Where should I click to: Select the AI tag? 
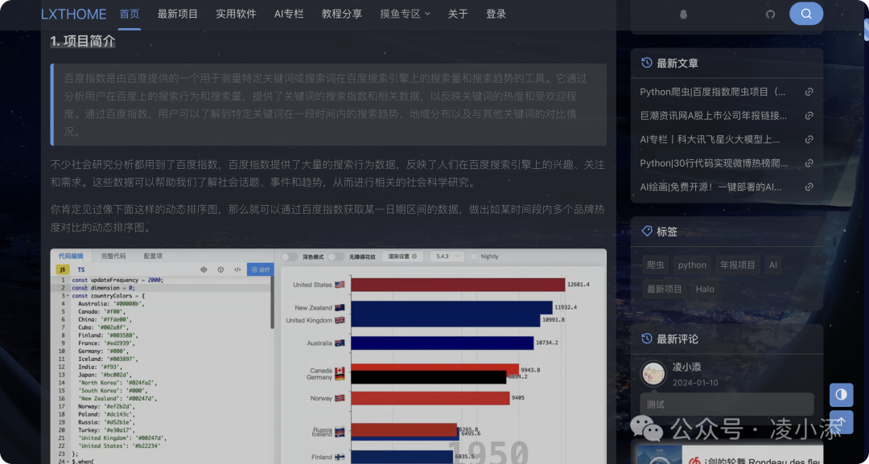(x=773, y=265)
